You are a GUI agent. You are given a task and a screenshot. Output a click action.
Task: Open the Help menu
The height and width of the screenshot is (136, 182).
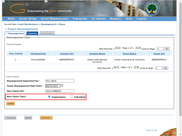click(129, 19)
